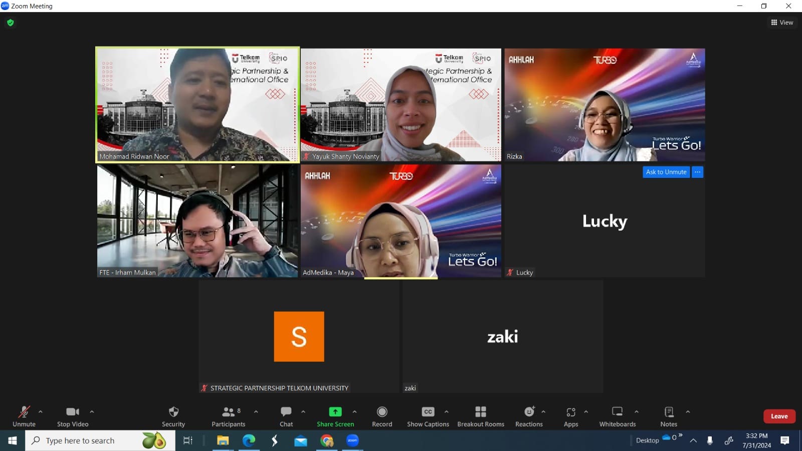Open the View layout menu
This screenshot has height=451, width=802.
pos(782,22)
